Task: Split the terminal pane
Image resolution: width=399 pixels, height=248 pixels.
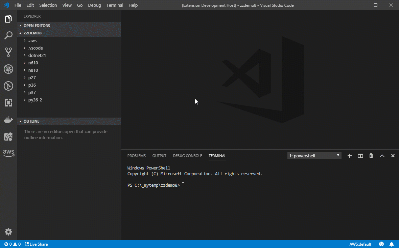Action: coord(360,155)
